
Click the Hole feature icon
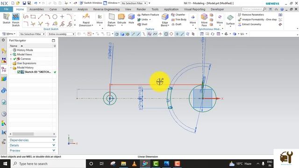coord(131,17)
